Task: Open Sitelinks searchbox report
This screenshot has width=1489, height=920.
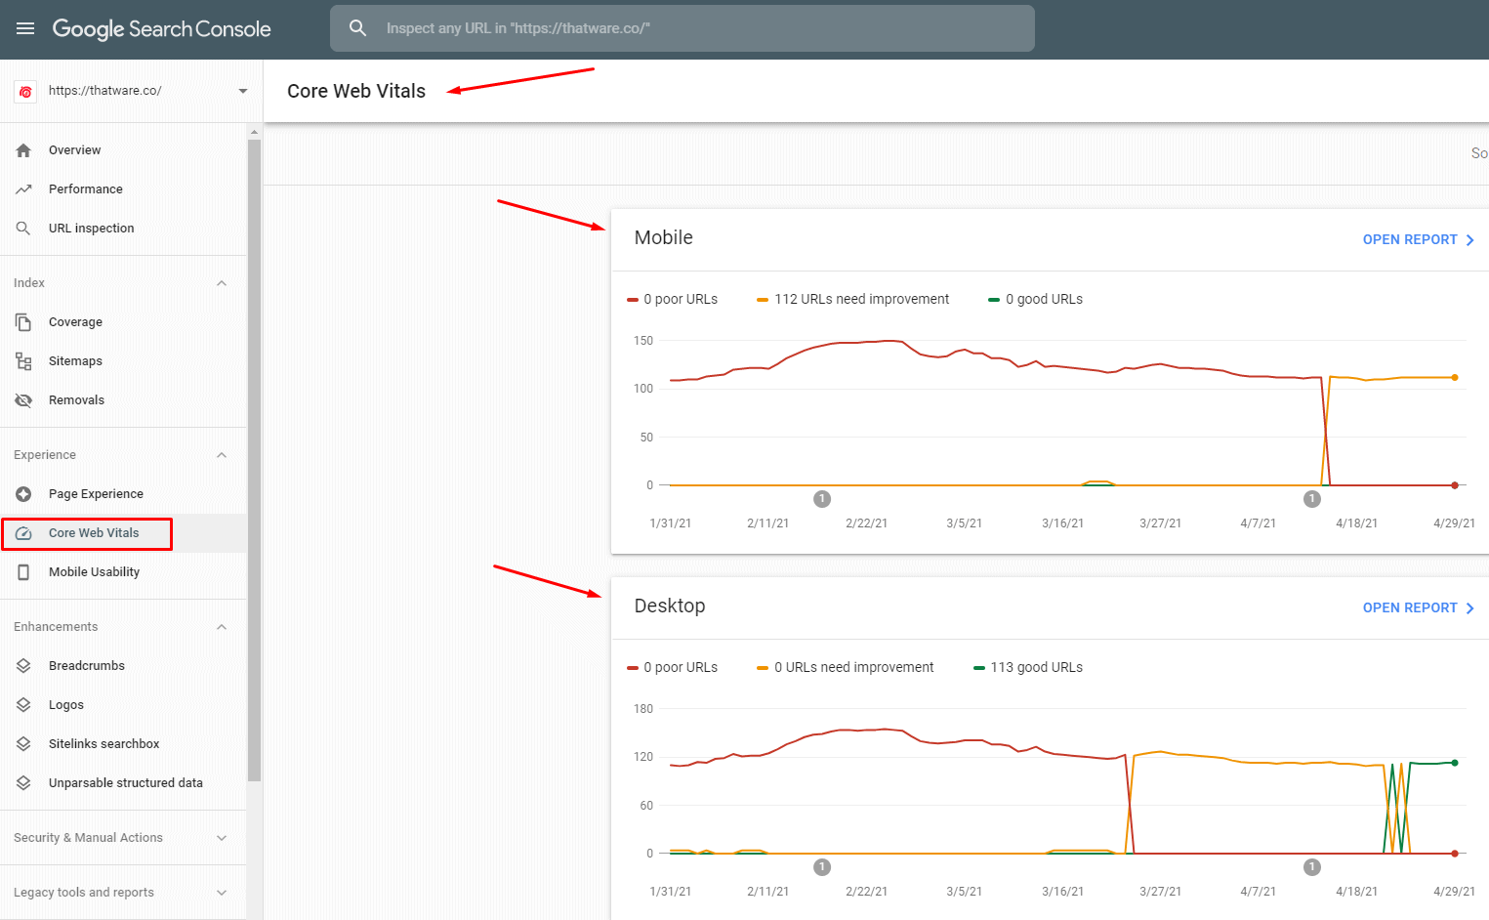Action: [x=123, y=744]
